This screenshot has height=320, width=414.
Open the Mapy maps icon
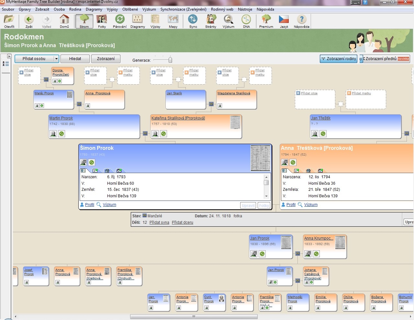(173, 21)
